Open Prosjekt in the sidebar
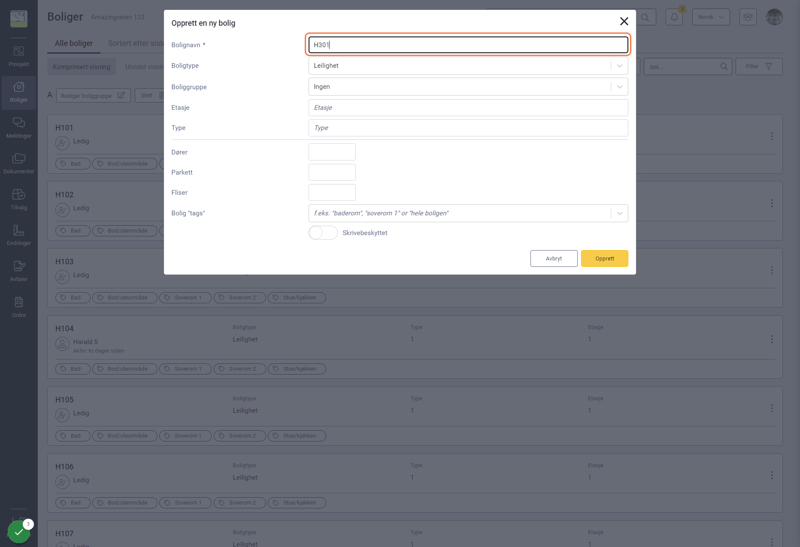 click(x=19, y=56)
